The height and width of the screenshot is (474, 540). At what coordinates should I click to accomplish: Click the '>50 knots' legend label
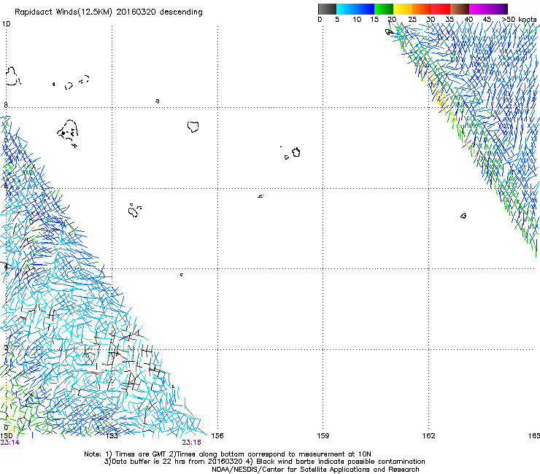coord(519,19)
